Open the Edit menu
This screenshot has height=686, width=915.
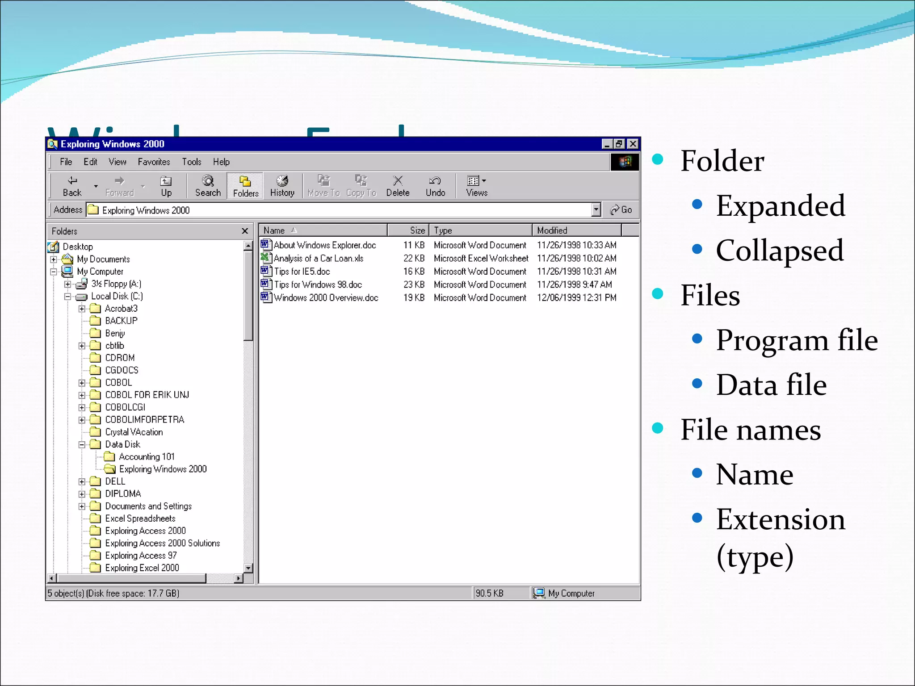coord(90,162)
